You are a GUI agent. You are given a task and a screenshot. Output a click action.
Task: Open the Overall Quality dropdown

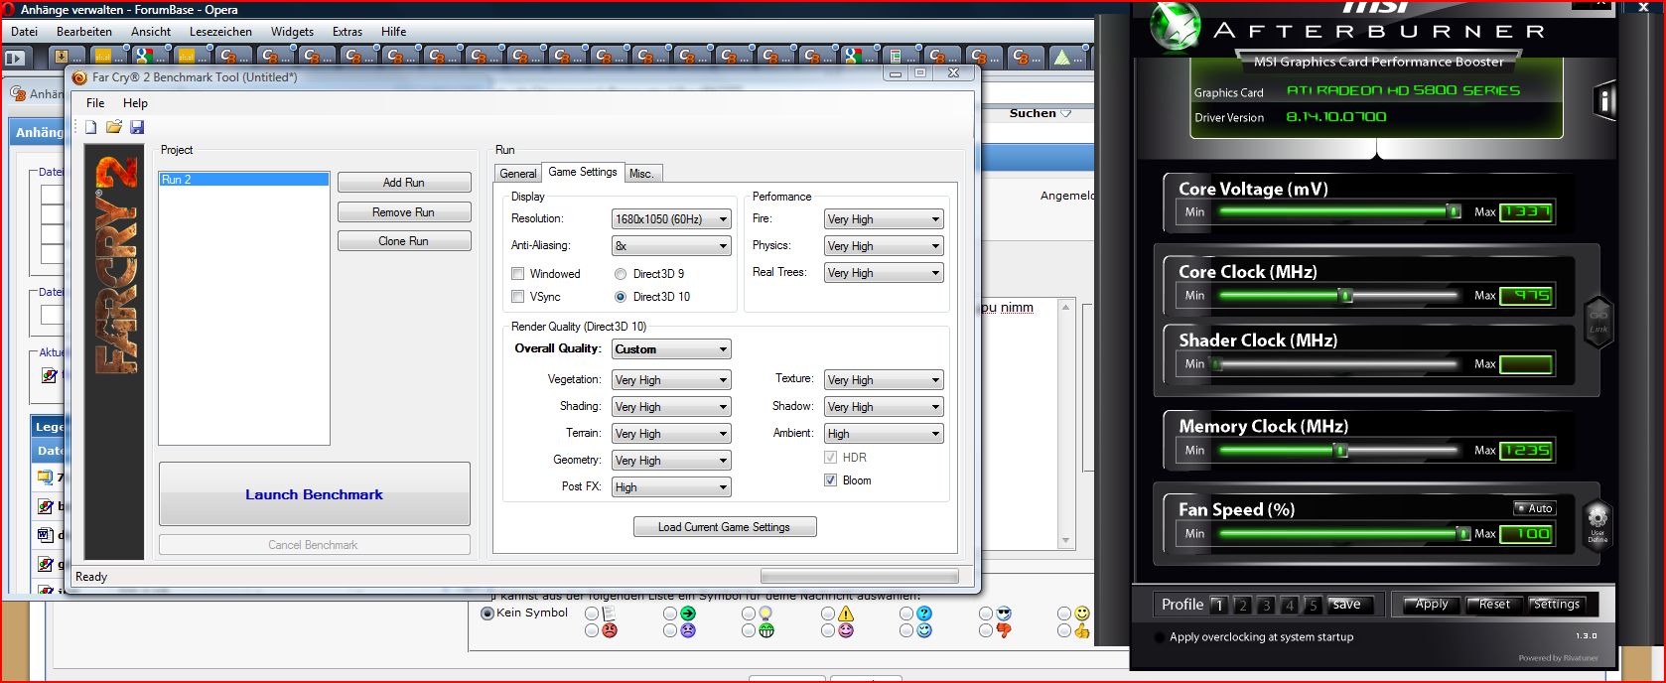pyautogui.click(x=671, y=349)
